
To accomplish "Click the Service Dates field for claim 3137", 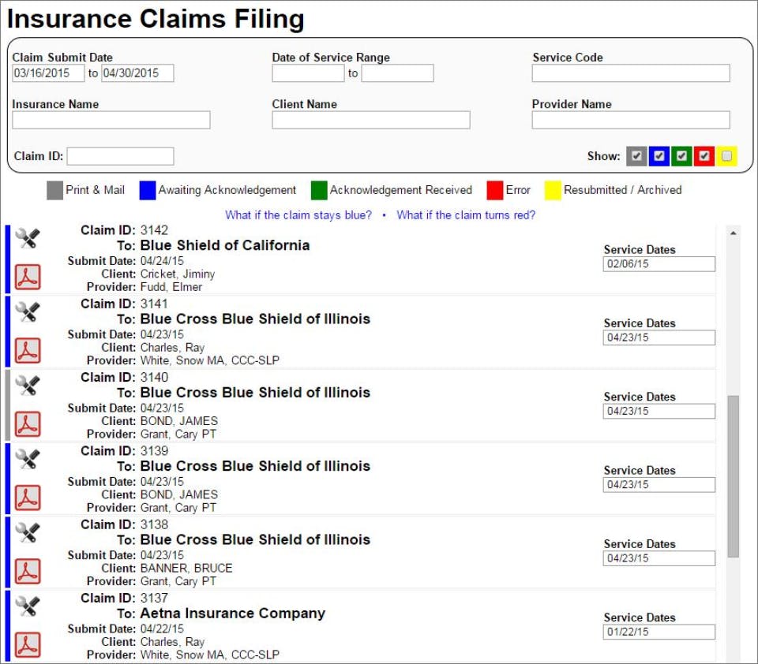I will tap(659, 632).
